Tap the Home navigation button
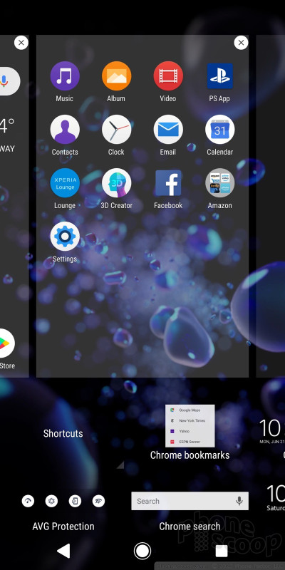This screenshot has height=570, width=285. point(142,551)
